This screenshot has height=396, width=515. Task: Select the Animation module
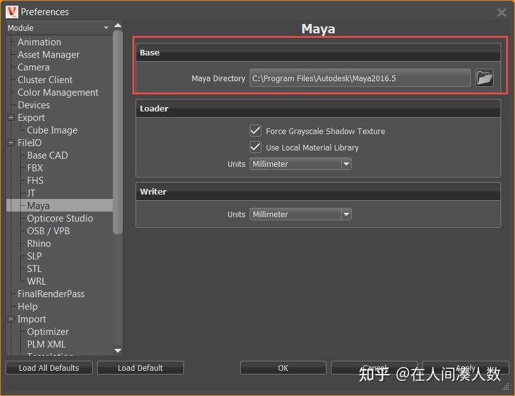click(x=40, y=42)
